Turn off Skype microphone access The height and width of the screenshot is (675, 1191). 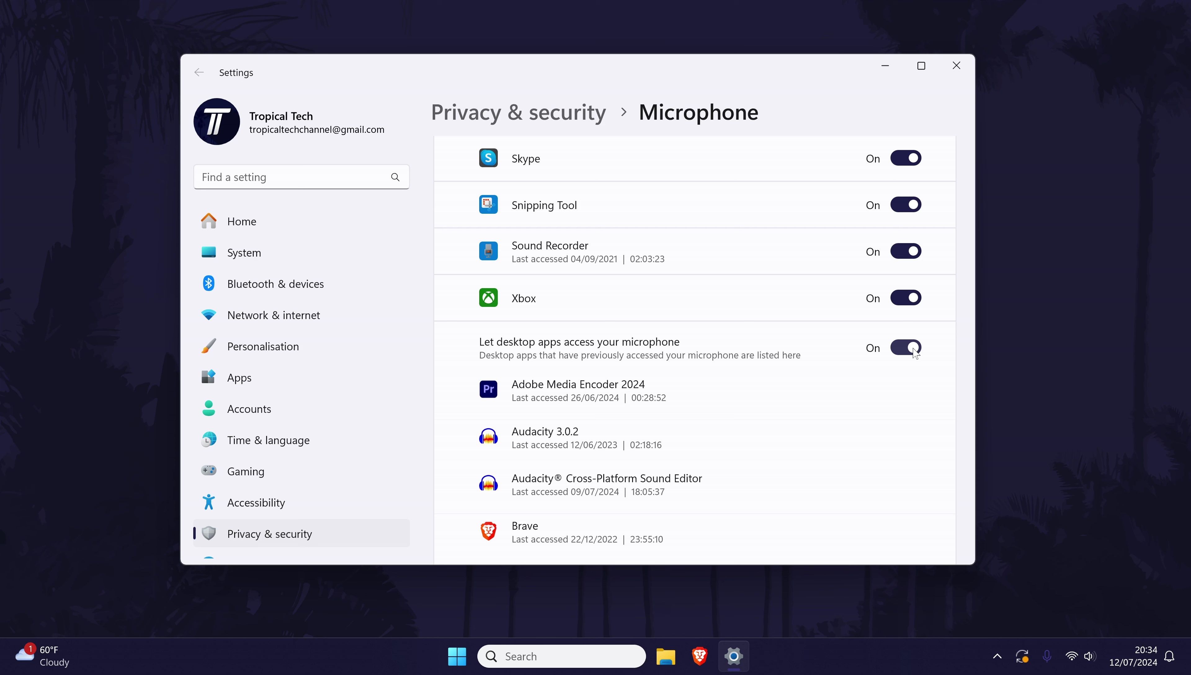tap(906, 158)
